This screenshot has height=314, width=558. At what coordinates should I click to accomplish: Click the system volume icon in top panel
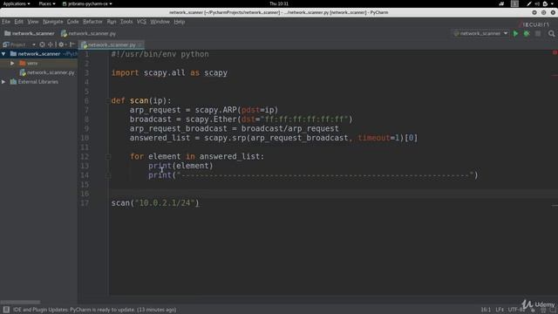pyautogui.click(x=537, y=3)
